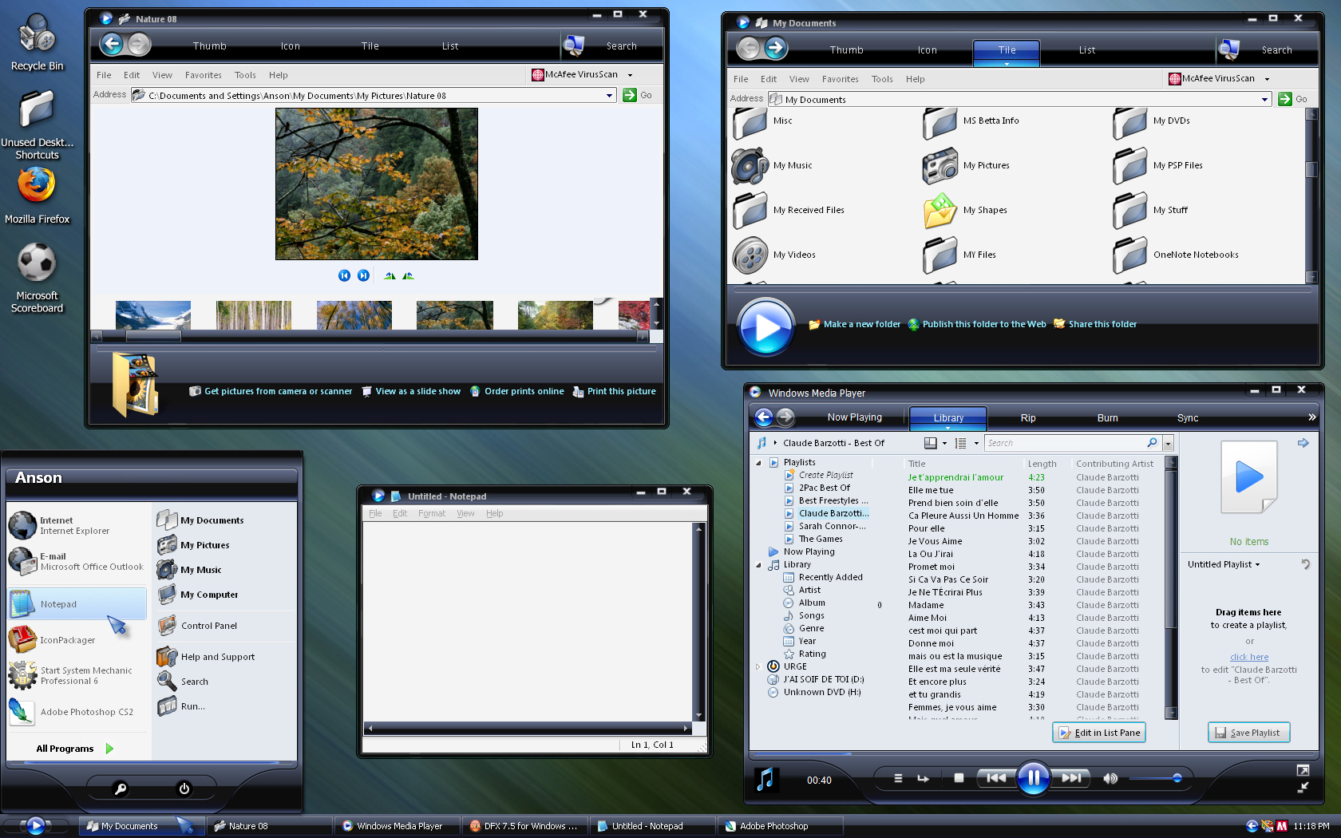This screenshot has height=838, width=1341.
Task: Skip to previous track in Media Player
Action: pyautogui.click(x=996, y=778)
